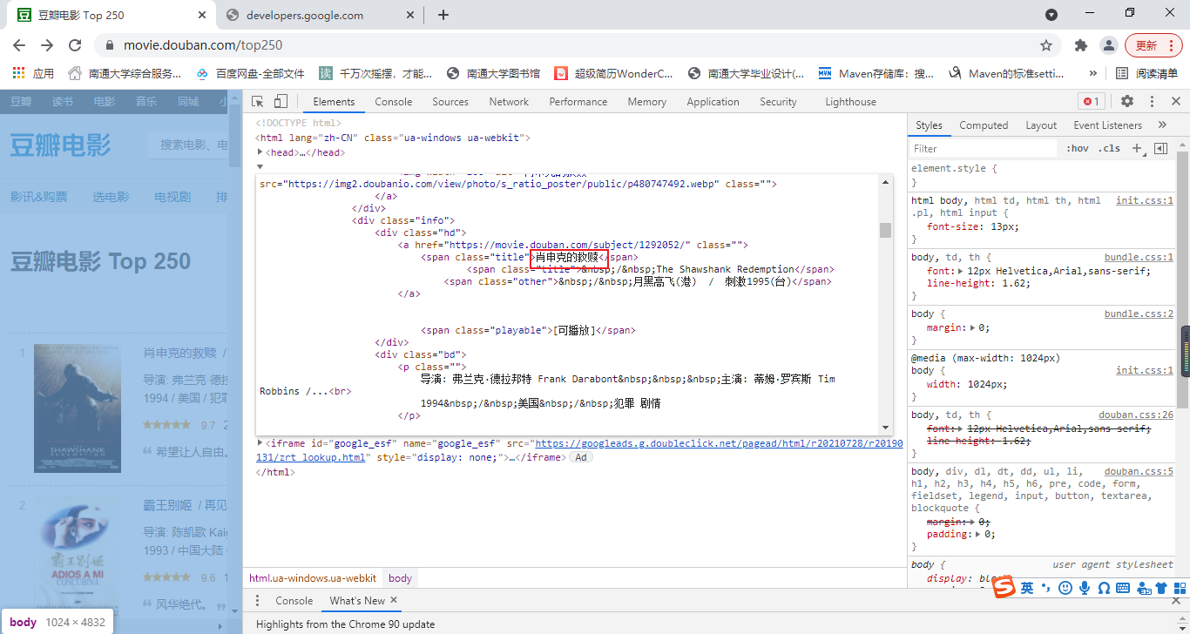Show more bookmarks chevron
Viewport: 1190px width, 634px height.
tap(1093, 73)
